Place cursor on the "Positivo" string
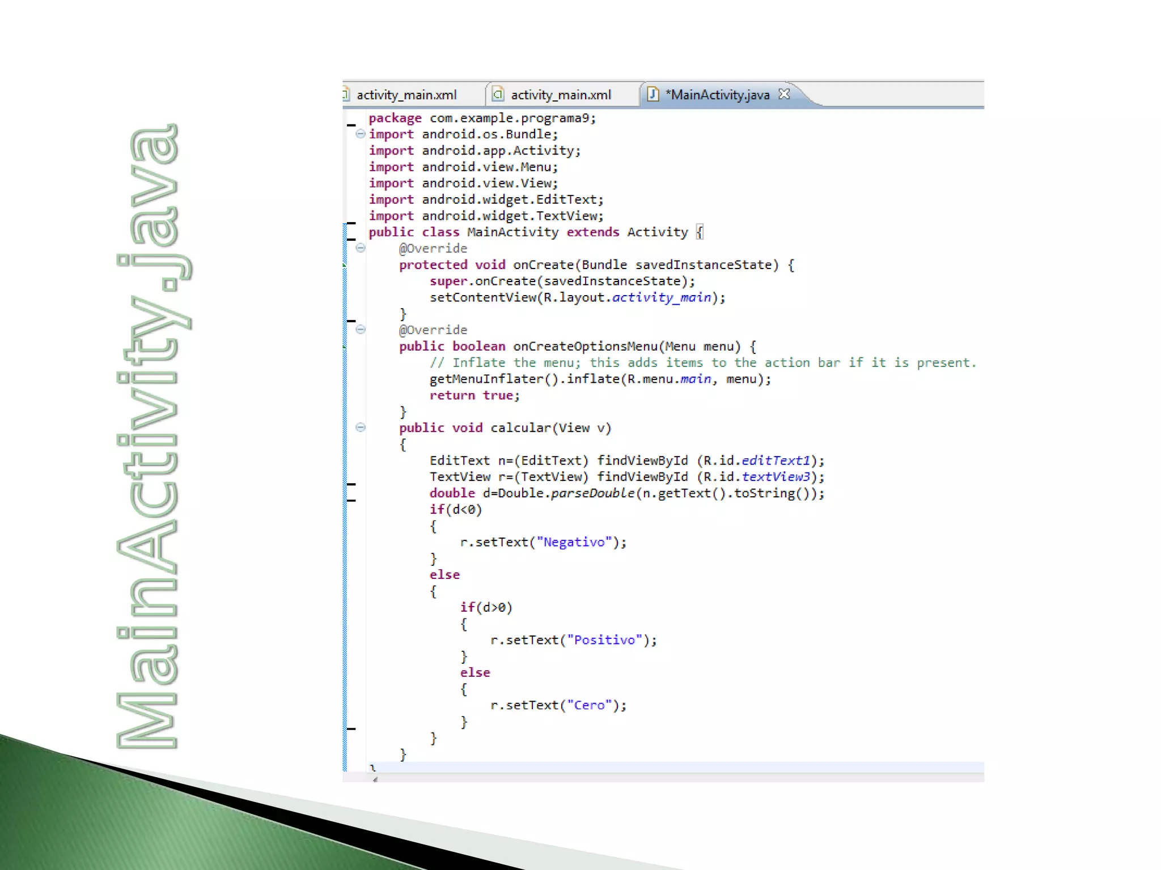The image size is (1161, 870). click(x=604, y=640)
